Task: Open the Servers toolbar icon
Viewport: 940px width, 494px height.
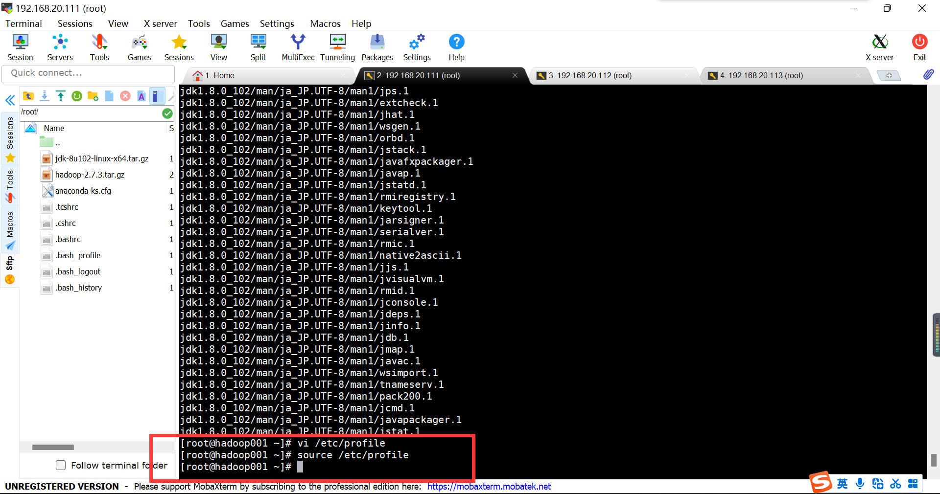Action: click(60, 47)
